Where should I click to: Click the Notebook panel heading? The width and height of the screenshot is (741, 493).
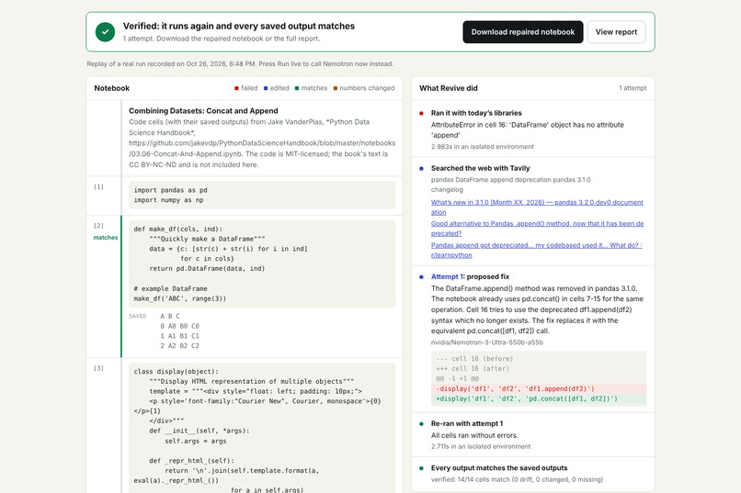[x=111, y=88]
